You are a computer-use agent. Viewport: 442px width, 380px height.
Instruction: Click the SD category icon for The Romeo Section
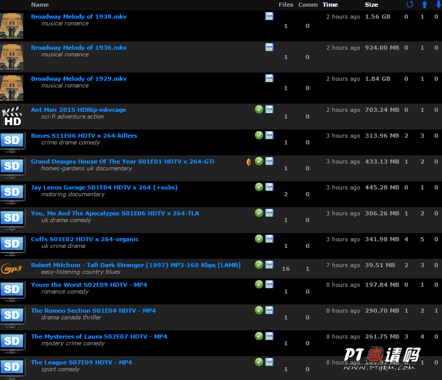(12, 317)
